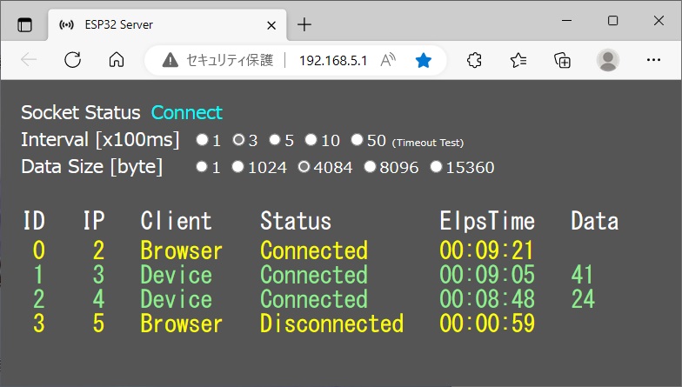Set data size to 1024 bytes

tap(237, 167)
